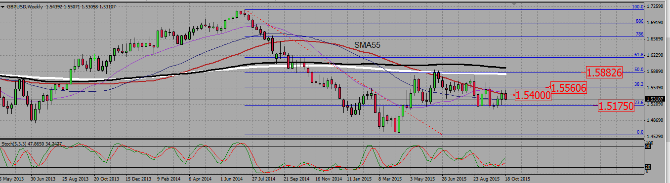Click the 23.6 Fibonacci level label
The height and width of the screenshot is (183, 670).
click(x=638, y=103)
